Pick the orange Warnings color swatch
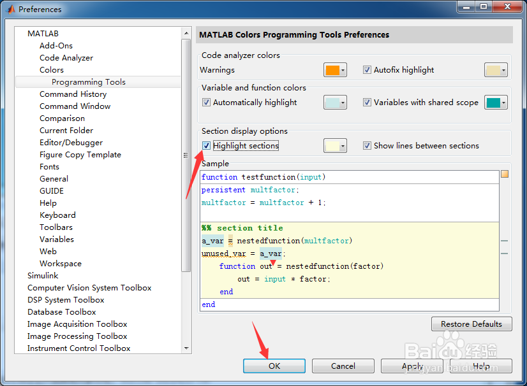The height and width of the screenshot is (386, 527). click(x=332, y=70)
